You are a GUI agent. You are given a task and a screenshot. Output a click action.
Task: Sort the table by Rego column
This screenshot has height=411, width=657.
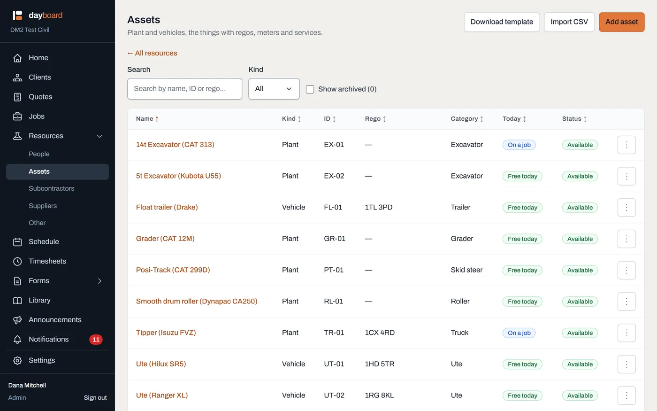[x=375, y=119]
